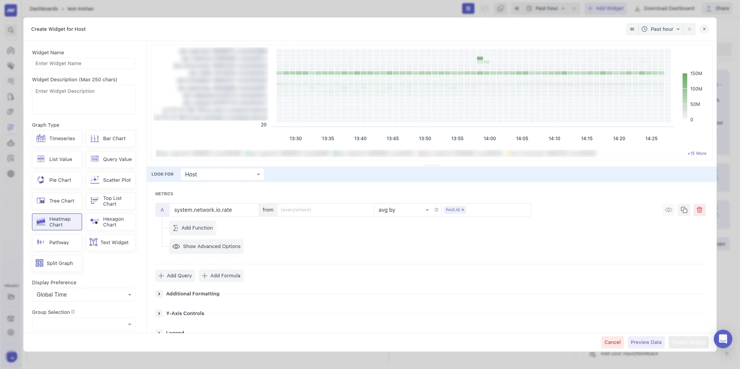Step time range backward with double chevron
Viewport: 740px width, 369px height.
click(x=632, y=29)
